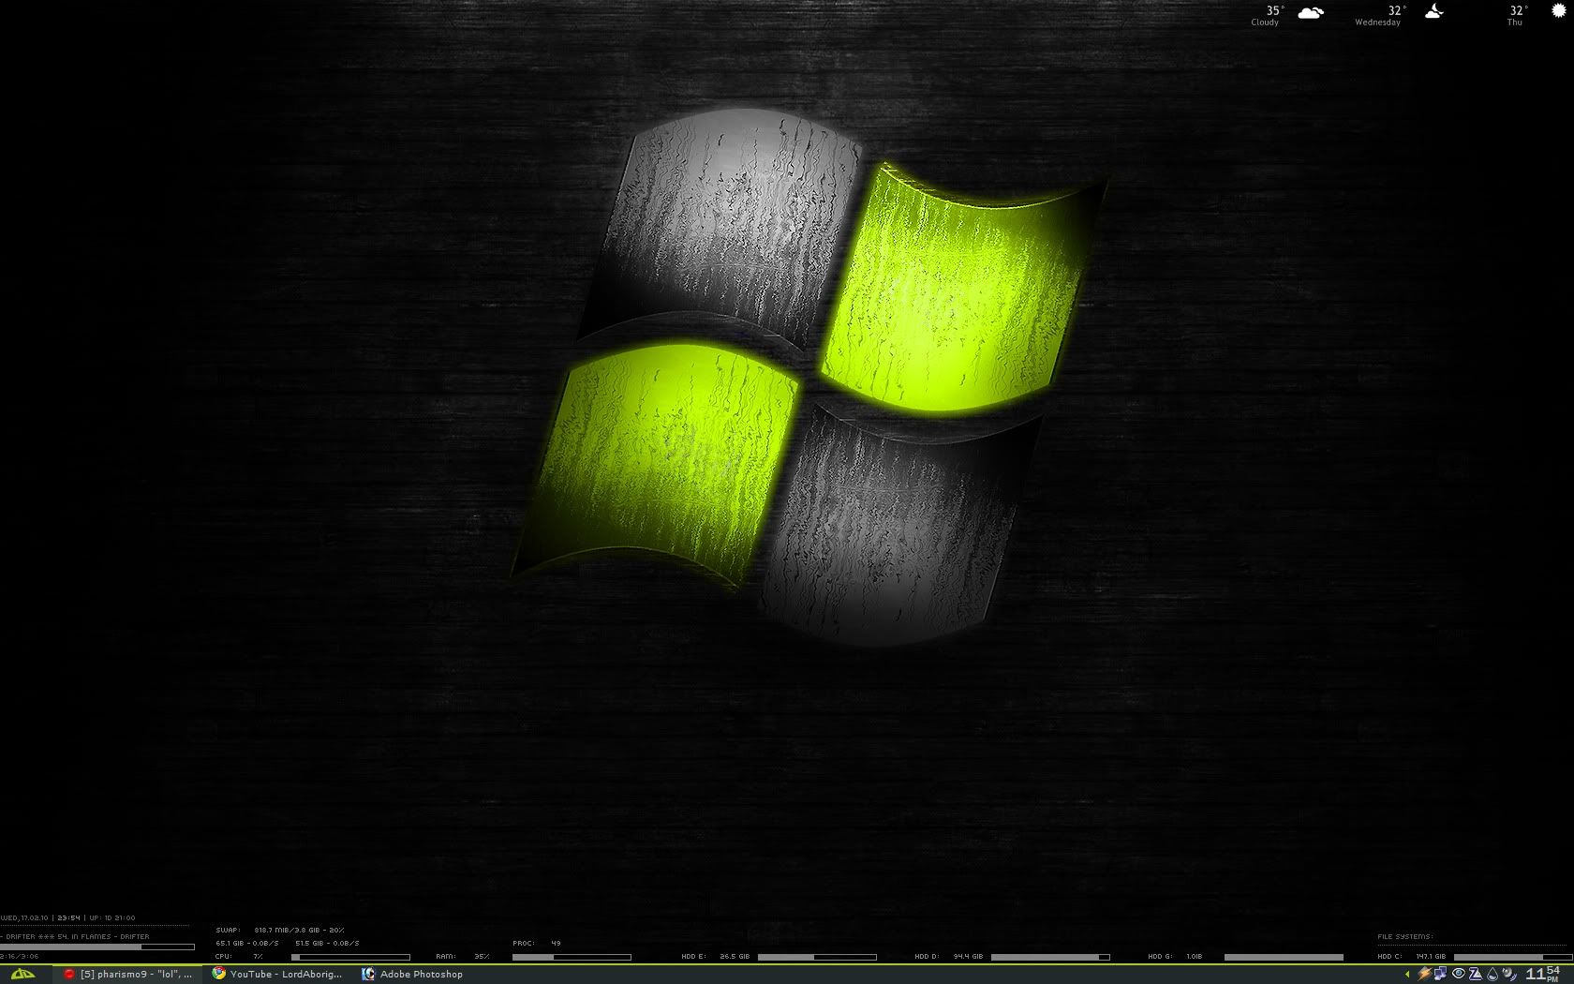Click the eye tray icon

click(x=1459, y=974)
